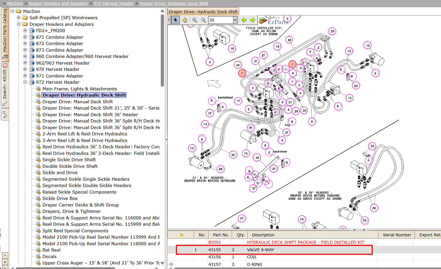Select callout 30 in the diagram
Image resolution: width=441 pixels, height=269 pixels.
289,40
